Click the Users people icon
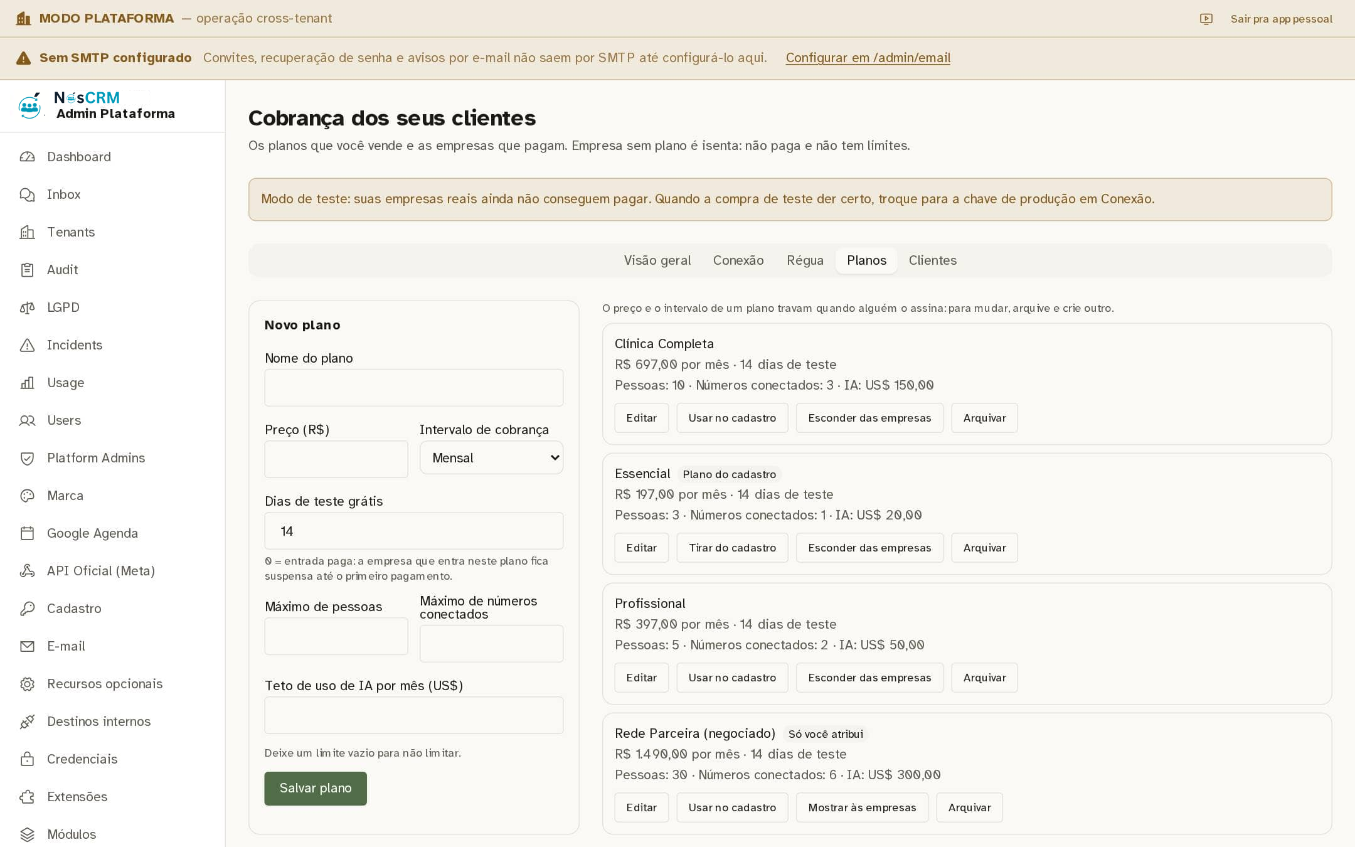The image size is (1355, 847). (x=27, y=420)
